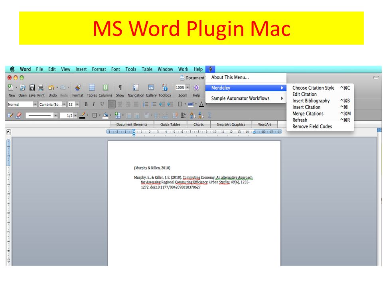Click the border line color pencil swatch
This screenshot has width=383, height=287.
tap(83, 115)
